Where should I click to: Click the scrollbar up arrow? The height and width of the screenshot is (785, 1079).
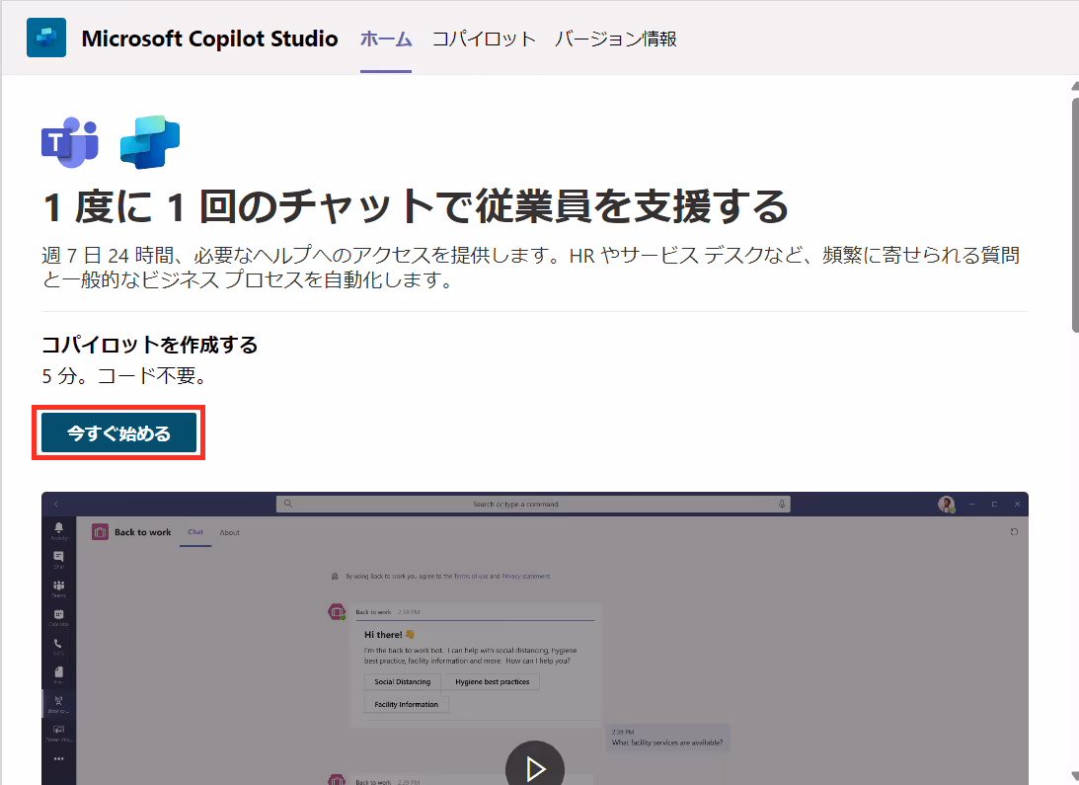1075,86
